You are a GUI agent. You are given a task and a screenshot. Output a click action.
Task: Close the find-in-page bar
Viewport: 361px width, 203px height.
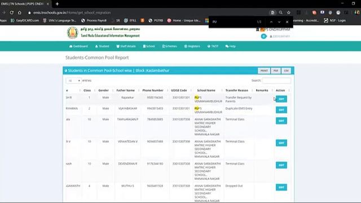click(287, 22)
